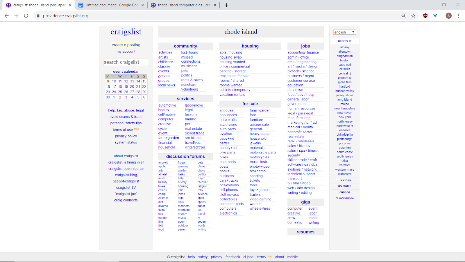This screenshot has width=465, height=262.
Task: Open the Chrome three-dot menu
Action: [458, 16]
